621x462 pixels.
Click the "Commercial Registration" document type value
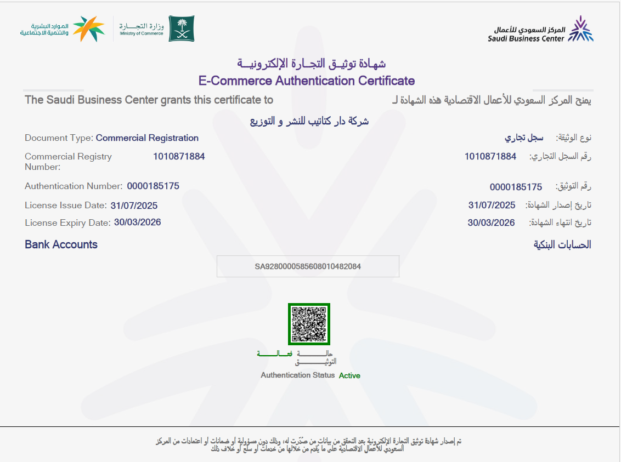tap(147, 138)
